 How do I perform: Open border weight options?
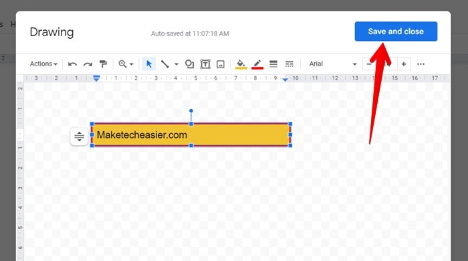coord(273,64)
